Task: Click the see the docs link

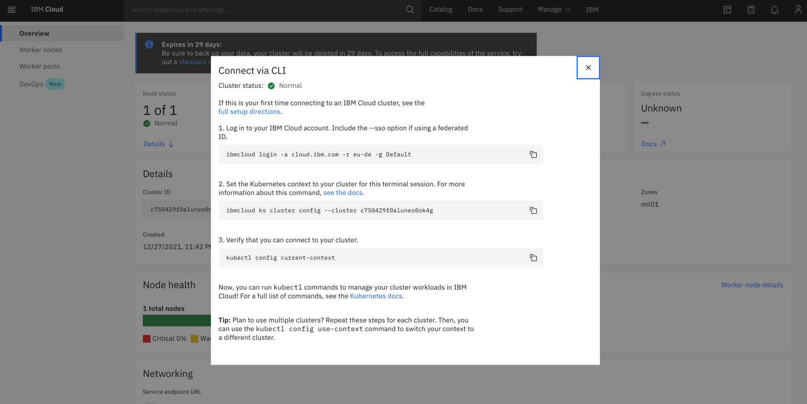Action: tap(342, 193)
